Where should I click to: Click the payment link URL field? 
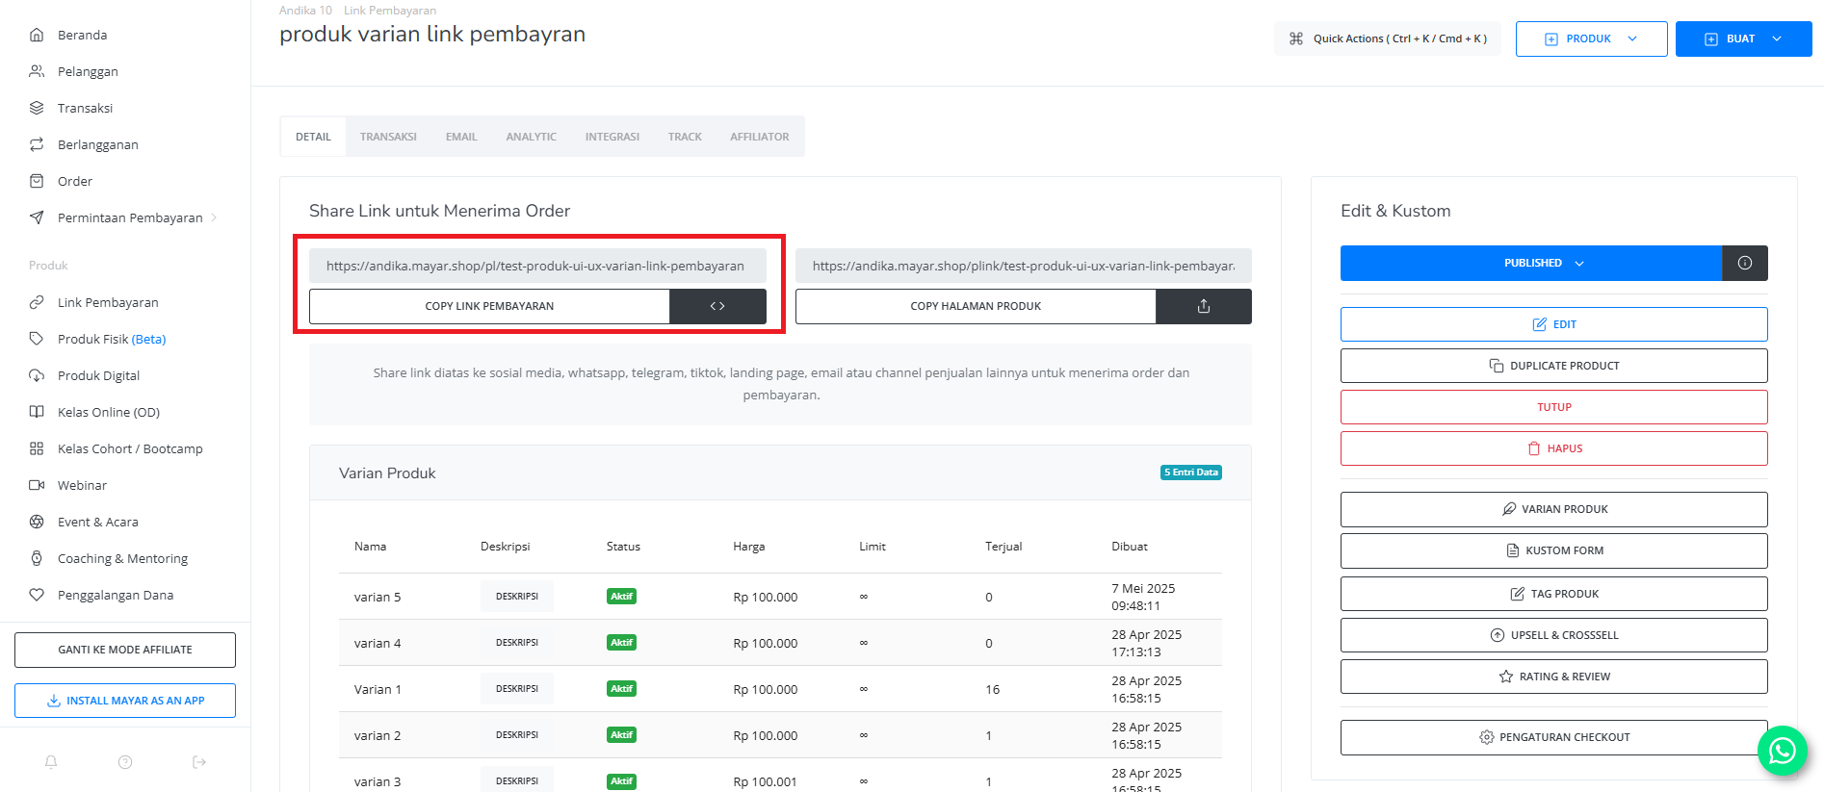point(537,266)
